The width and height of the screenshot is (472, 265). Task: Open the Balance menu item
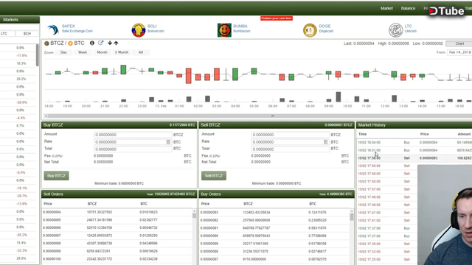(x=408, y=8)
